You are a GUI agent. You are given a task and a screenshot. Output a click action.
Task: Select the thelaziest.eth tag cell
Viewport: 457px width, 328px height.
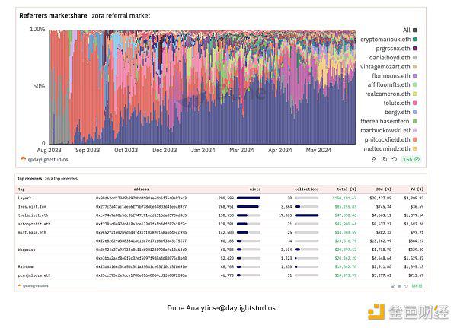(33, 215)
